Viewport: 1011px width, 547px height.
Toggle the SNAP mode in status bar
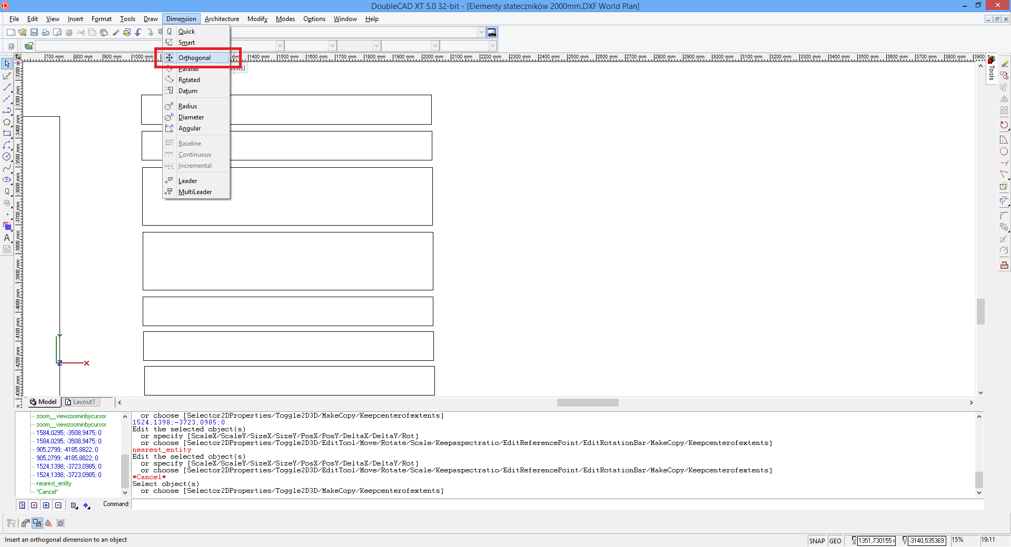tap(817, 541)
